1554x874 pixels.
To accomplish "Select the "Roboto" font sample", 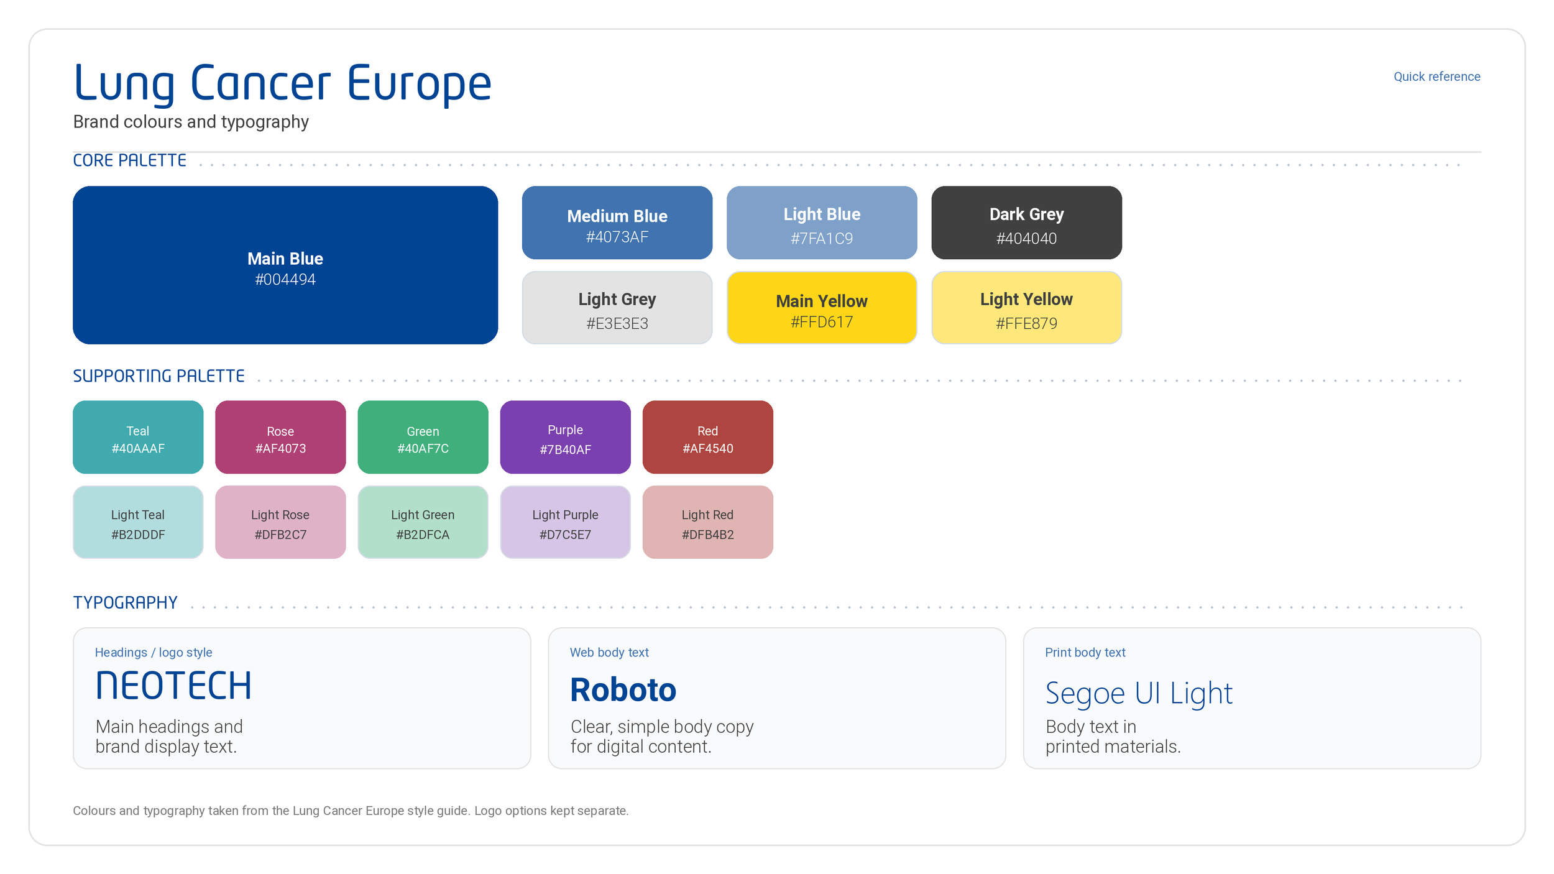I will click(623, 689).
